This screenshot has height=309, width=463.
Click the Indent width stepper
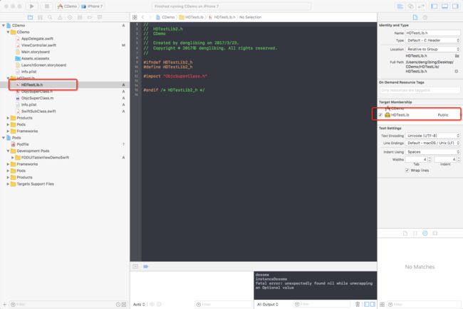(459, 159)
